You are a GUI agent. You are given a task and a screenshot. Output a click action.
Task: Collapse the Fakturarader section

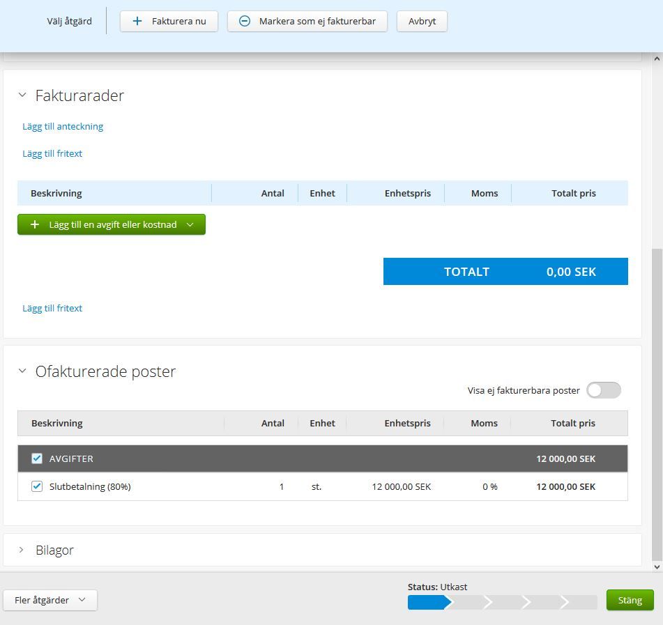tap(22, 95)
